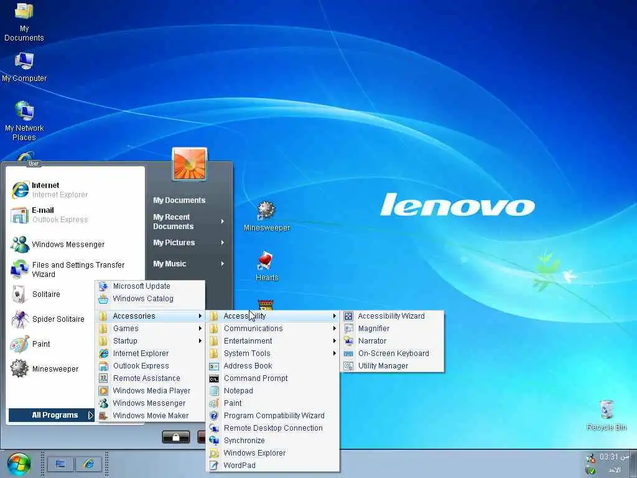Launch Windows Explorer
637x478 pixels.
click(273, 453)
